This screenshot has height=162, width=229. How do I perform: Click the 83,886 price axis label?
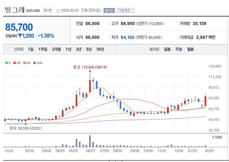click(214, 98)
